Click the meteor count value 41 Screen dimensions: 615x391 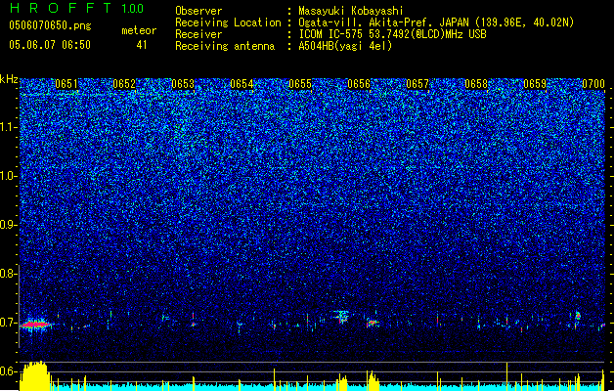[x=142, y=45]
